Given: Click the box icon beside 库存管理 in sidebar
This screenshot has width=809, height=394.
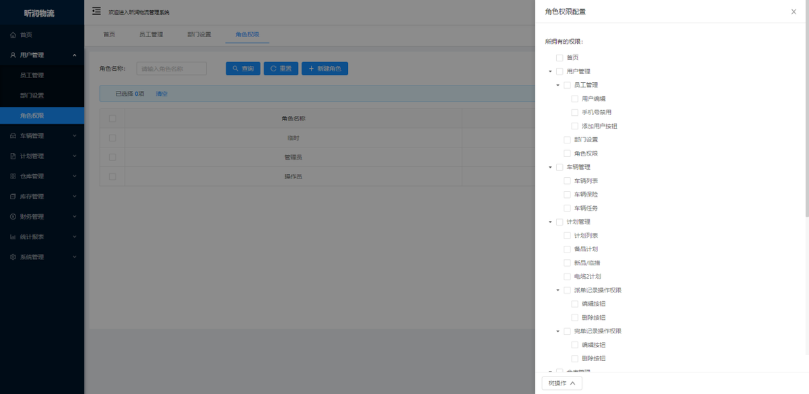Looking at the screenshot, I should point(13,197).
